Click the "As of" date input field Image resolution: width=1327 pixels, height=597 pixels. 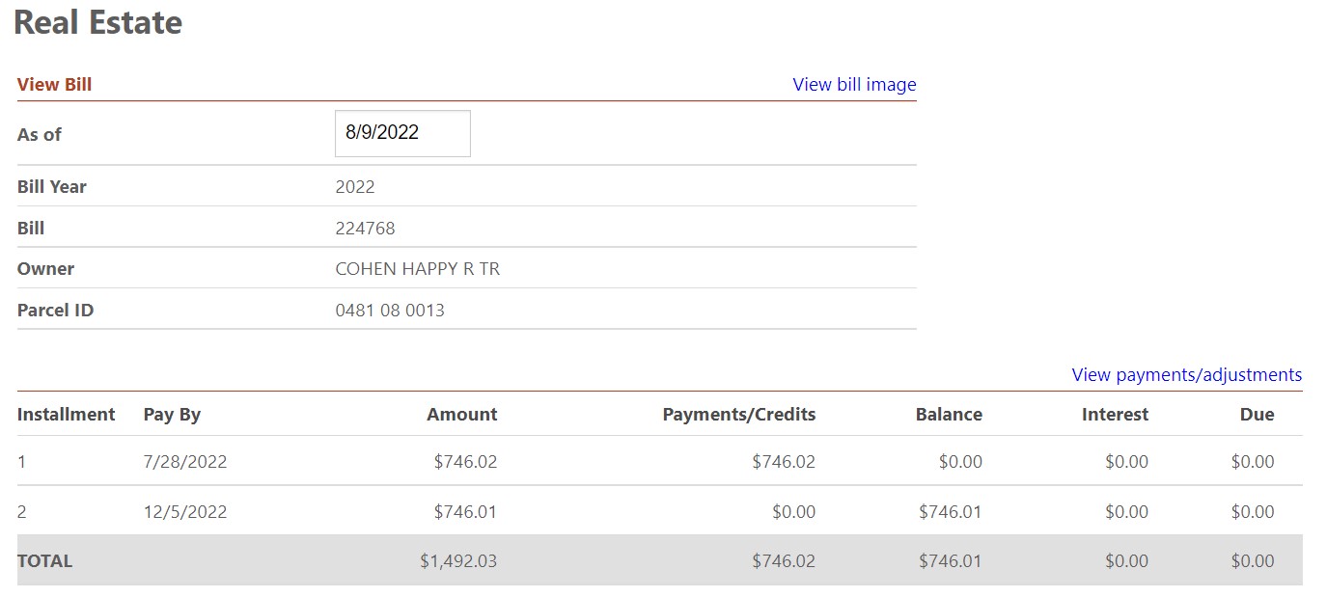(x=402, y=133)
